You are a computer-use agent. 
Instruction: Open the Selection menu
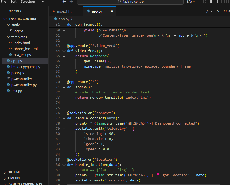[28, 2]
